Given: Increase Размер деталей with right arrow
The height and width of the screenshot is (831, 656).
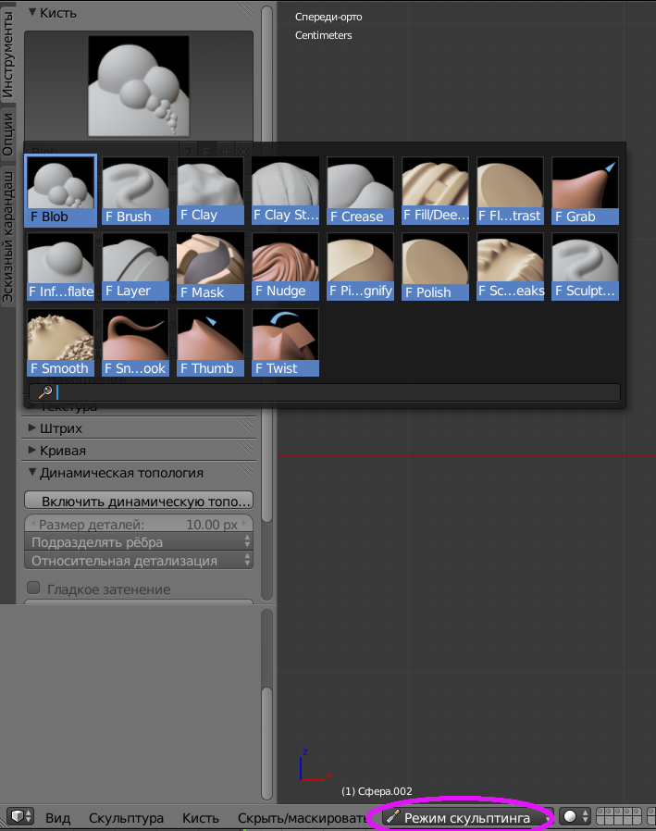Looking at the screenshot, I should coord(244,524).
